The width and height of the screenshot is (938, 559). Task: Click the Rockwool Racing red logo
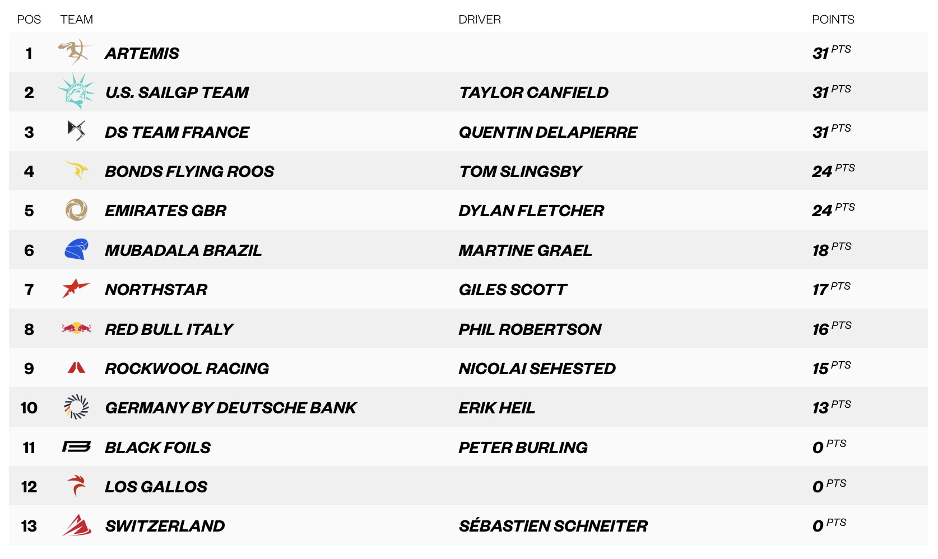(x=76, y=367)
